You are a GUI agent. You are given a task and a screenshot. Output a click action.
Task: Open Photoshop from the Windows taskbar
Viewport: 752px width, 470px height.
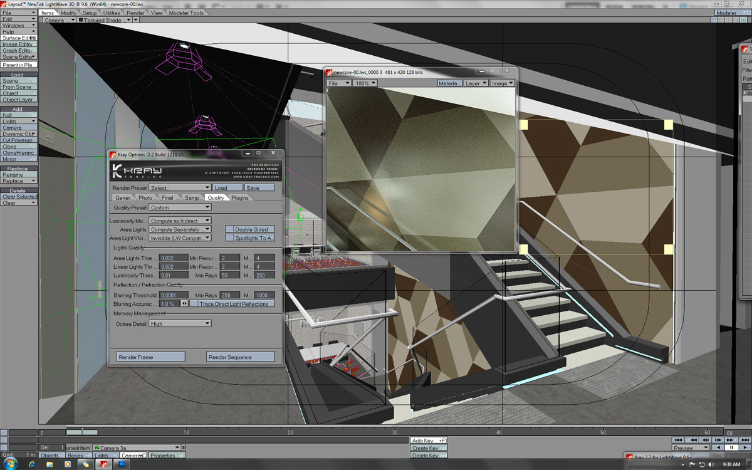[122, 464]
